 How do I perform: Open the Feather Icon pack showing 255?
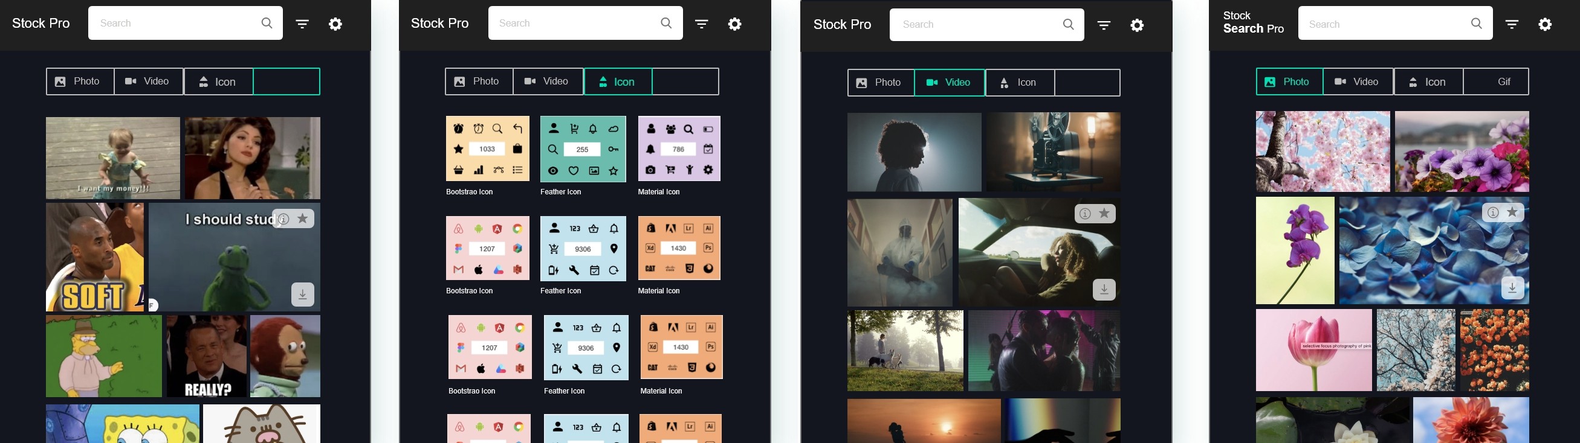[x=583, y=149]
